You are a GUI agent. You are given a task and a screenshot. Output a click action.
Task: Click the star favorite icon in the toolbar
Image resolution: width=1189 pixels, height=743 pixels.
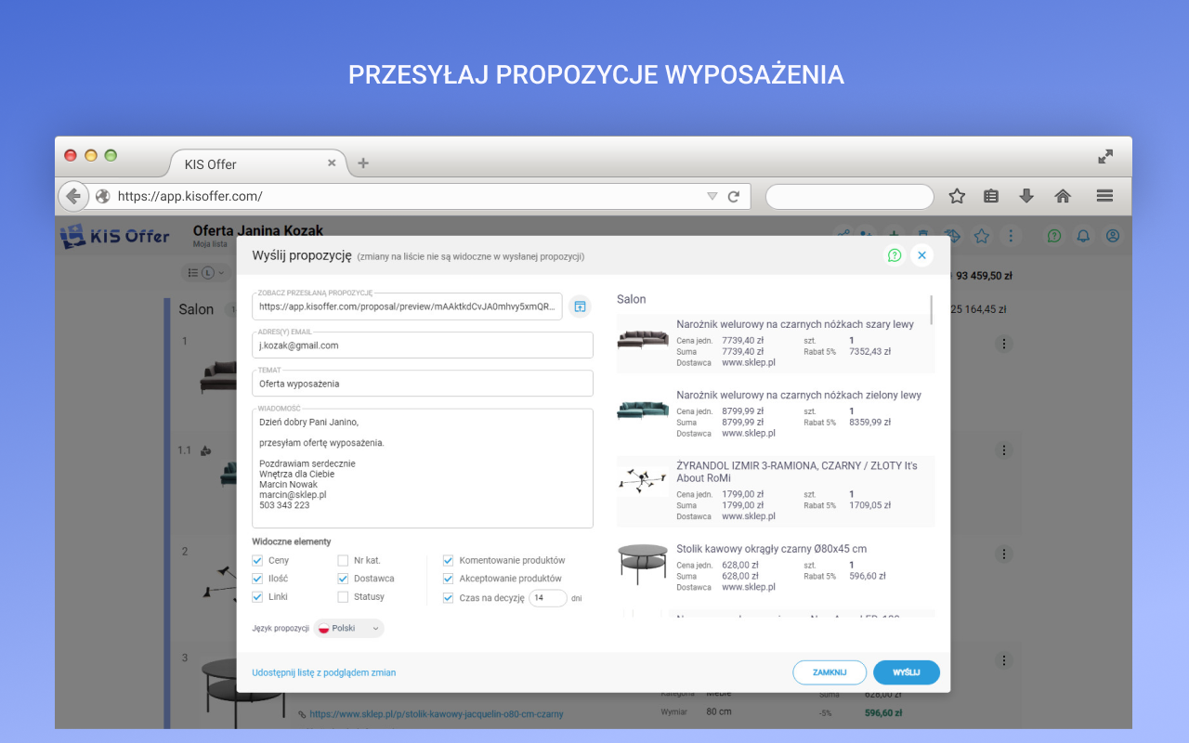(x=981, y=236)
